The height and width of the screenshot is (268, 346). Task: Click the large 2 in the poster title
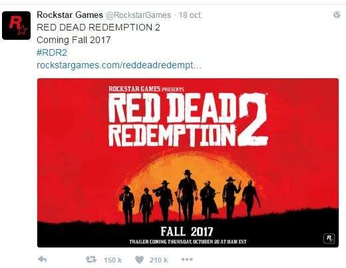pyautogui.click(x=253, y=119)
